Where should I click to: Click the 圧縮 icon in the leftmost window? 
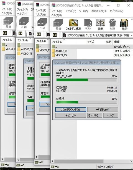[8, 23]
